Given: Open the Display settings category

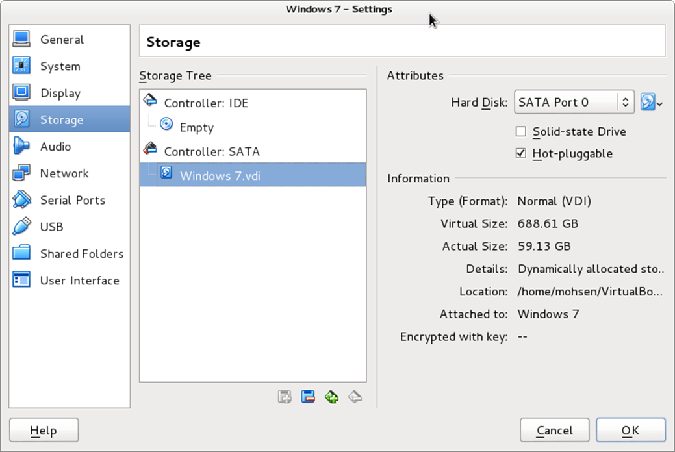Looking at the screenshot, I should coord(60,94).
